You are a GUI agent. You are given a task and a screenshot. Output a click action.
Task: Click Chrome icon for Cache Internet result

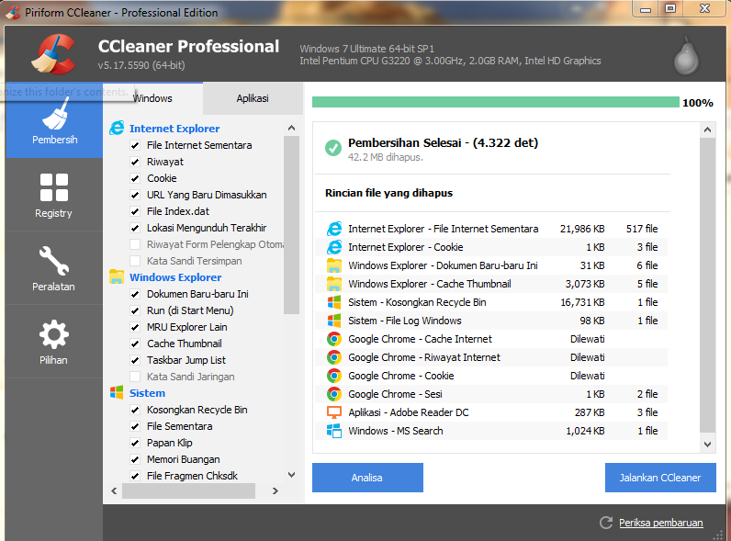point(333,339)
